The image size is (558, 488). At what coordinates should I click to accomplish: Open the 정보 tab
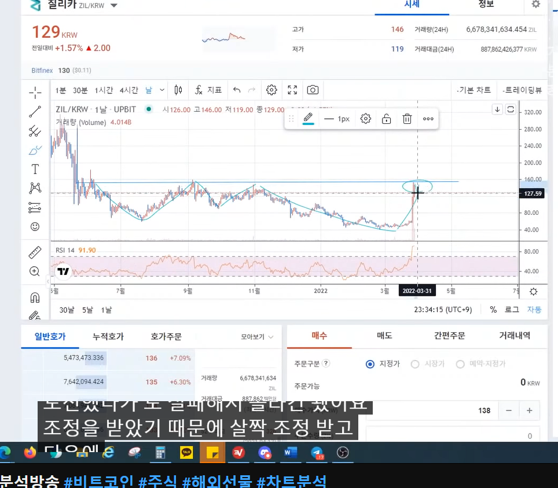[486, 4]
